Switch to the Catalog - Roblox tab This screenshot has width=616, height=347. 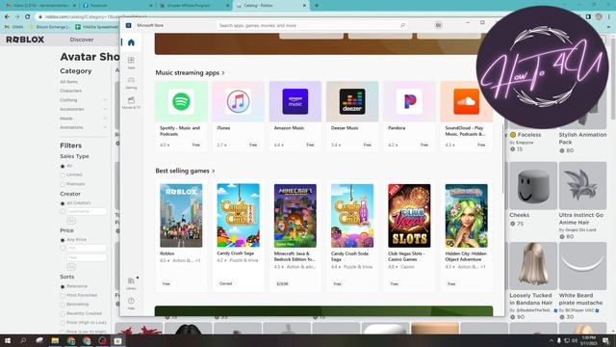271,6
